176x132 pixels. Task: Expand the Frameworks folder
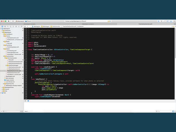2,30
